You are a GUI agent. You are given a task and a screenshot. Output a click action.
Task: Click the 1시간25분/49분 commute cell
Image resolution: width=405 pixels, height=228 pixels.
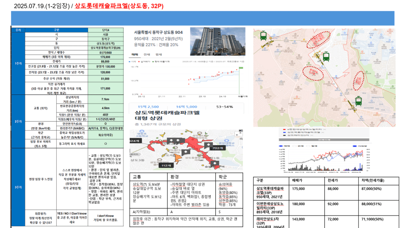tap(106, 119)
